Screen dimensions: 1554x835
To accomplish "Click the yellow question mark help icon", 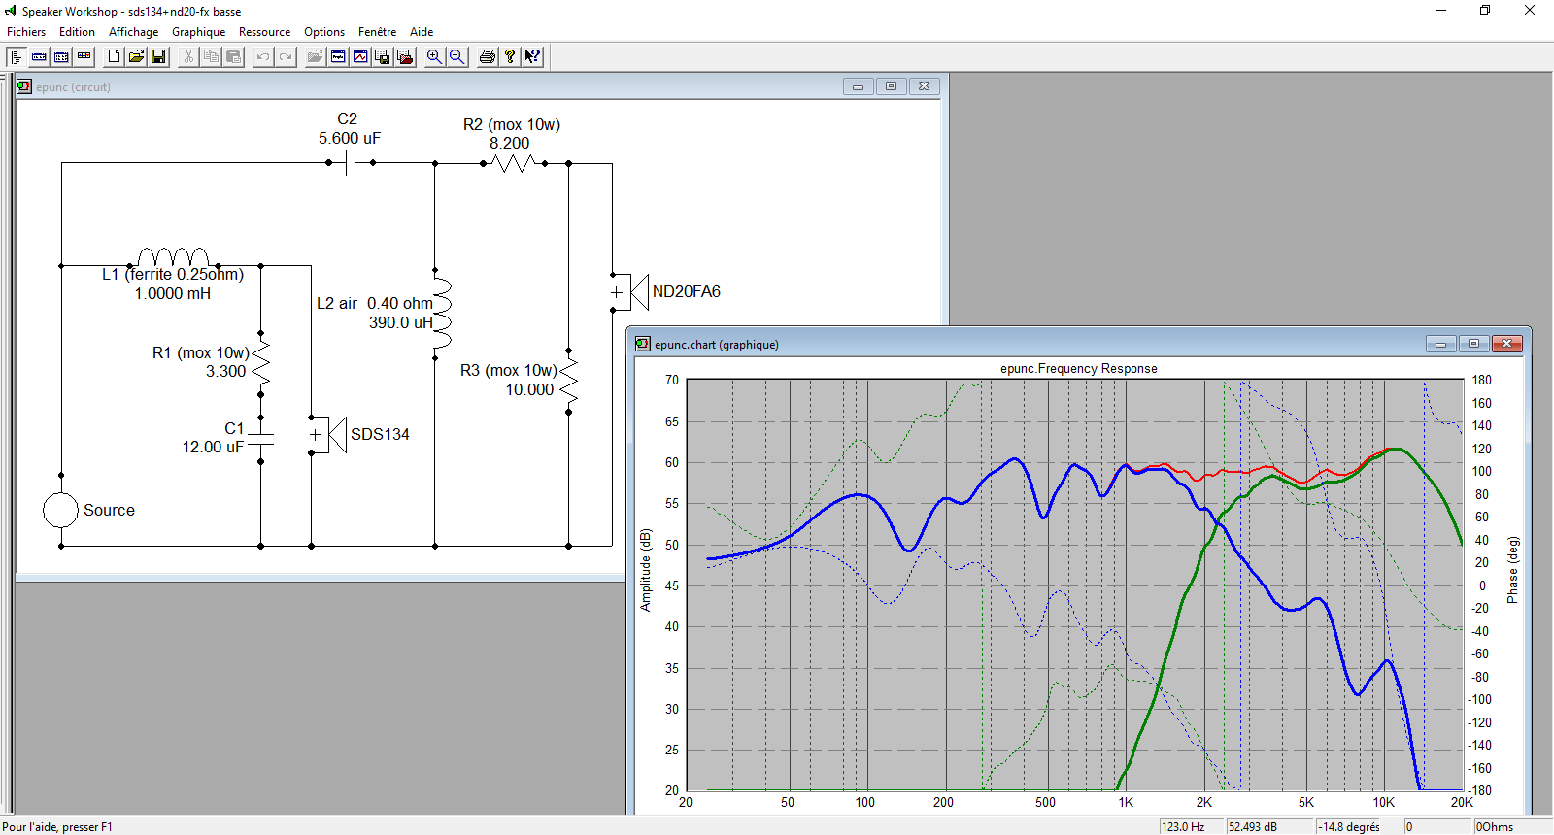I will [x=510, y=57].
